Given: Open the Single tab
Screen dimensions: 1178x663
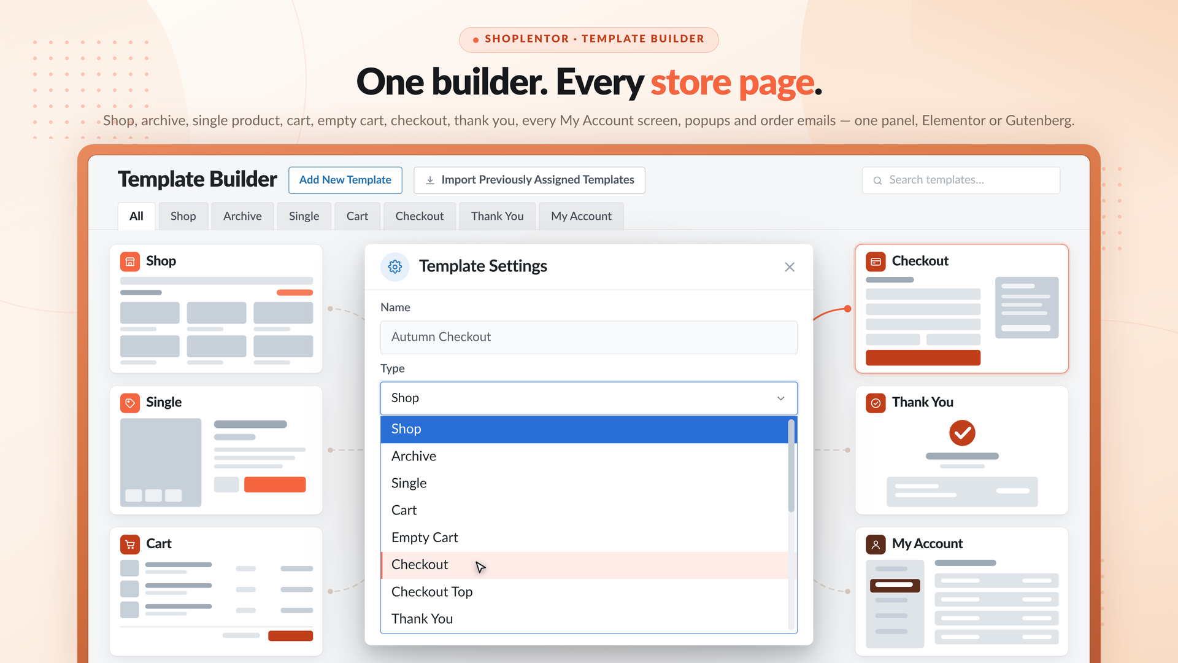Looking at the screenshot, I should coord(304,216).
